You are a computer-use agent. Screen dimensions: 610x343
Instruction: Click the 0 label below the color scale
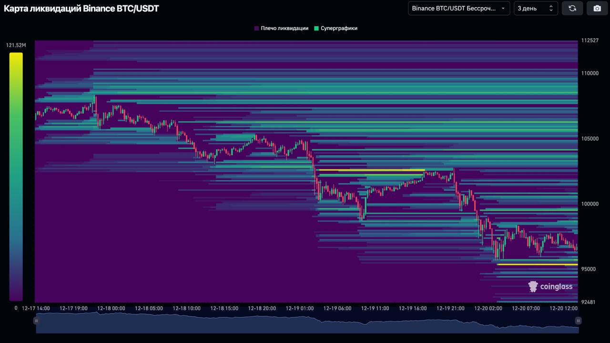pos(16,308)
